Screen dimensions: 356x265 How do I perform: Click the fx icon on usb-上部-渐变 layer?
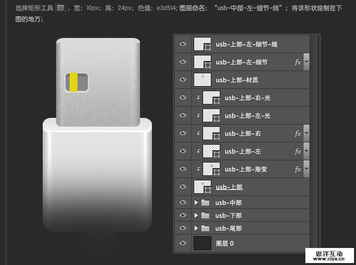298,169
